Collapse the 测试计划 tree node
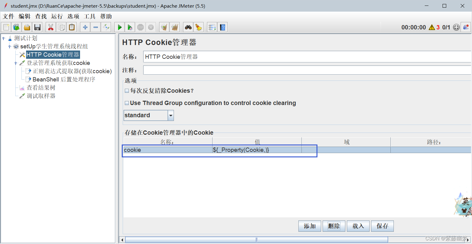This screenshot has width=472, height=244. (4, 38)
